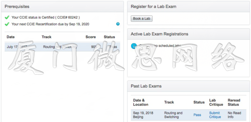This screenshot has width=251, height=122.
Task: Click the Book a Lab button
Action: [142, 19]
